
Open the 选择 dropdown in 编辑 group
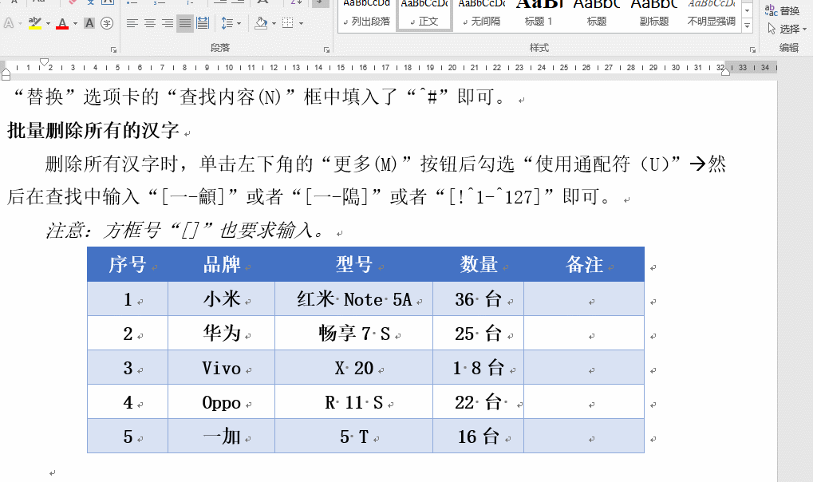coord(787,29)
